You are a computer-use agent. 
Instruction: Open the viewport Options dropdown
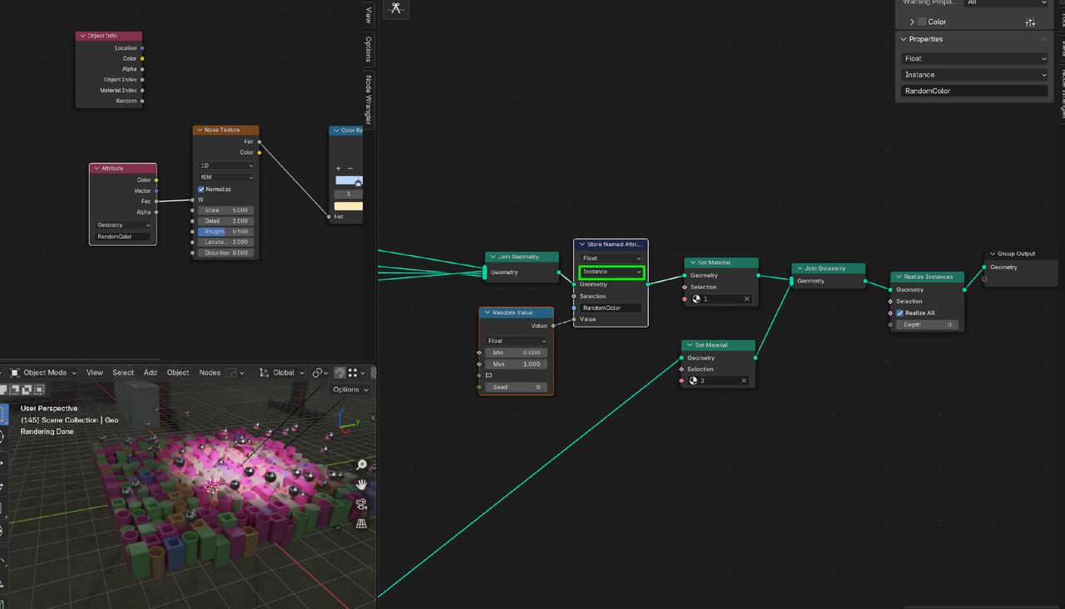[x=350, y=390]
